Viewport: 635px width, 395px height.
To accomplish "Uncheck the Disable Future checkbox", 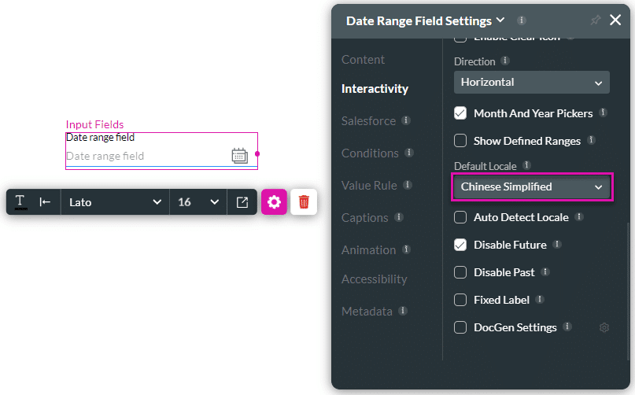I will 461,245.
